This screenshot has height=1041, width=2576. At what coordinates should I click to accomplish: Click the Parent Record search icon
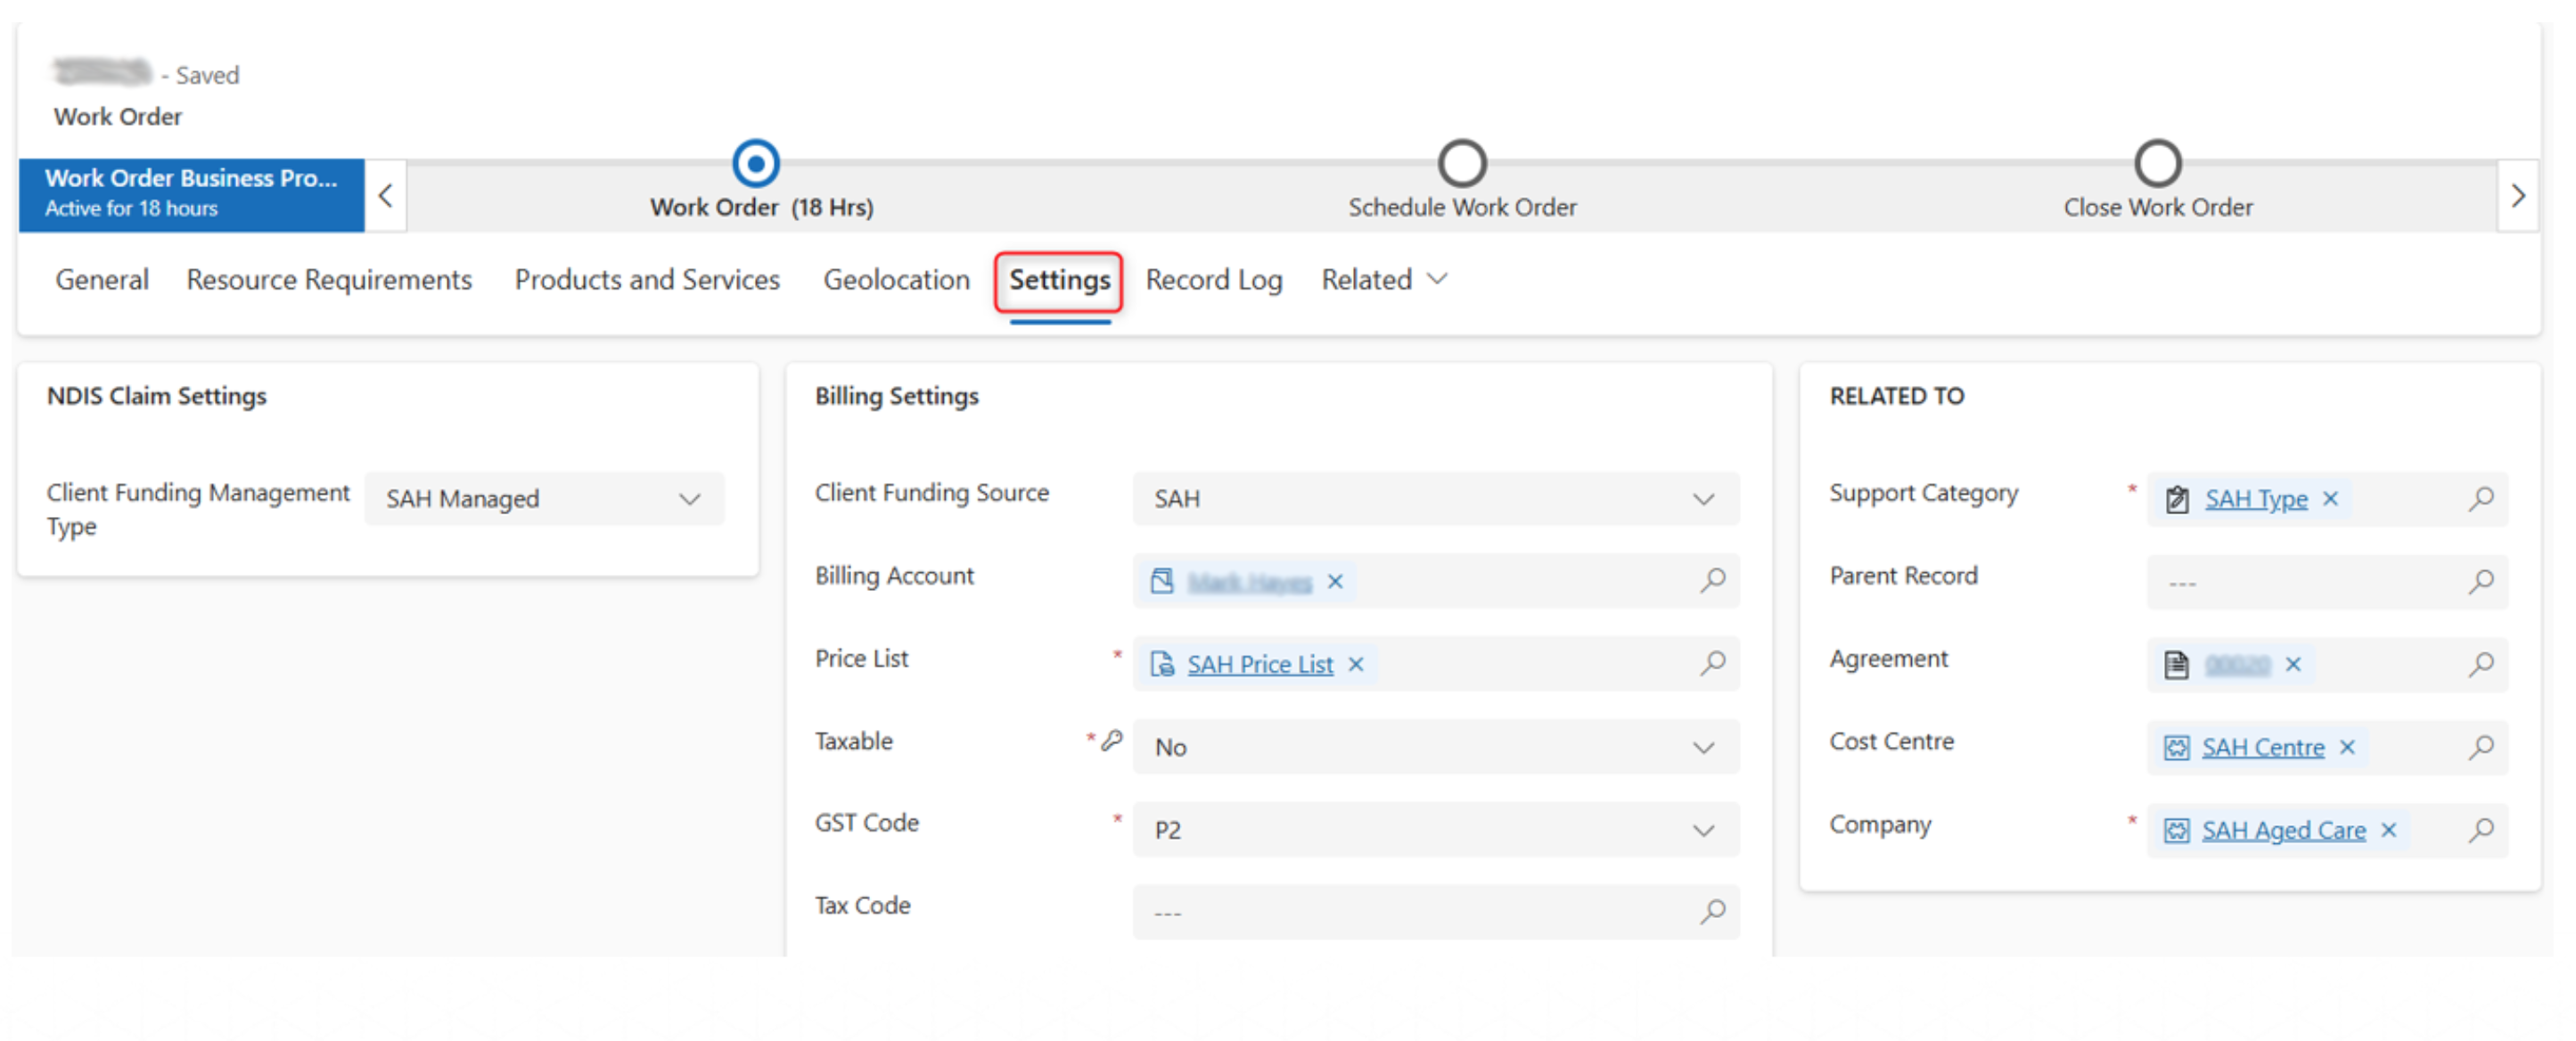(x=2480, y=581)
